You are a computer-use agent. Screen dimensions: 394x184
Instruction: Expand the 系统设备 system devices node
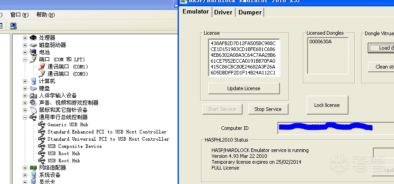(25, 175)
